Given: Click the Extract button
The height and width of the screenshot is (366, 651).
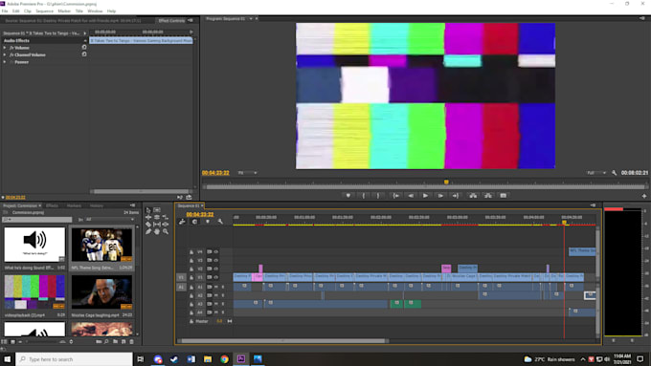Looking at the screenshot, I should pos(488,196).
